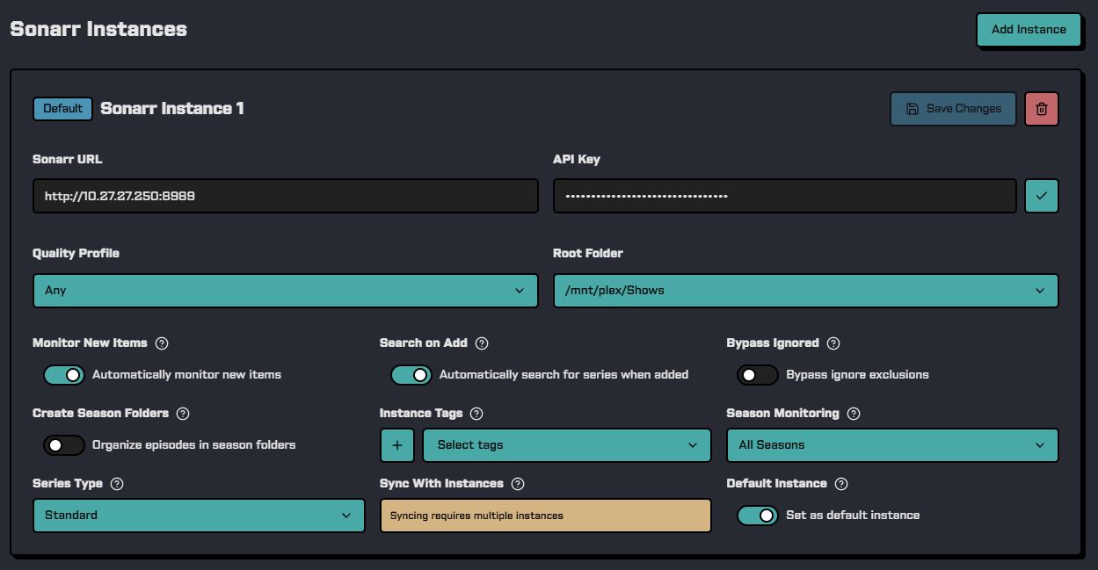The image size is (1098, 570).
Task: Click the red trash delete icon
Action: (1041, 109)
